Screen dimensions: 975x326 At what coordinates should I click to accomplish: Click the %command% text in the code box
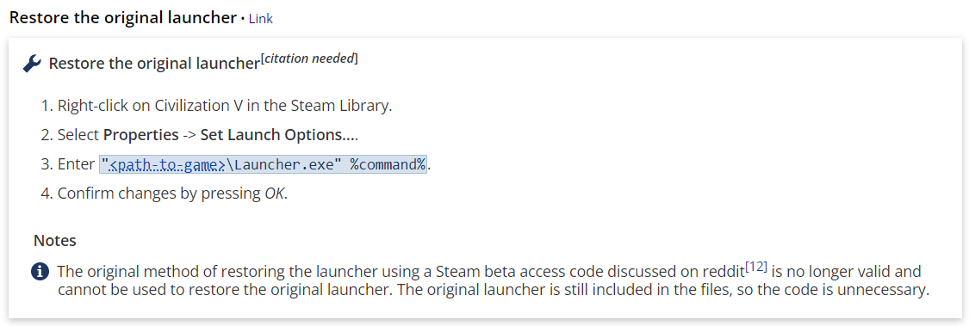388,164
